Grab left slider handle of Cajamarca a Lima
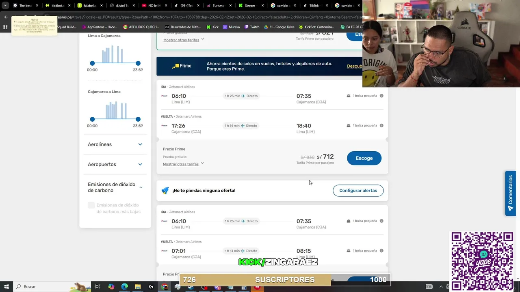Viewport: 520px width, 292px height. point(92,119)
